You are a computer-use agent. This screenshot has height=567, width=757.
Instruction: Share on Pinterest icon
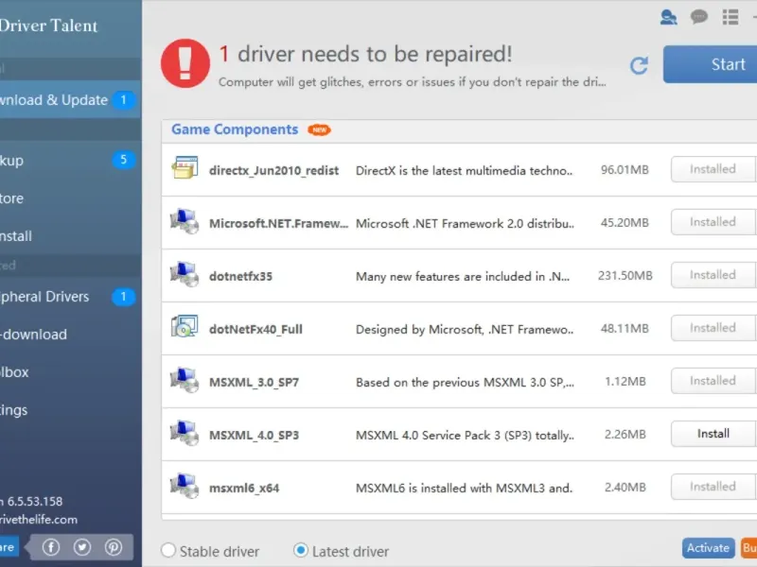(114, 547)
